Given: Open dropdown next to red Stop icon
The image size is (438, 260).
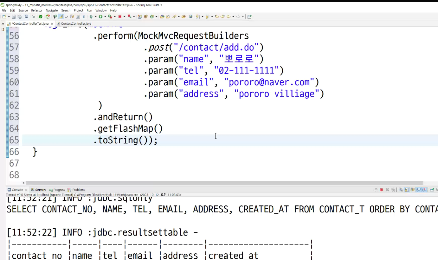Looking at the screenshot, I should click(124, 16).
